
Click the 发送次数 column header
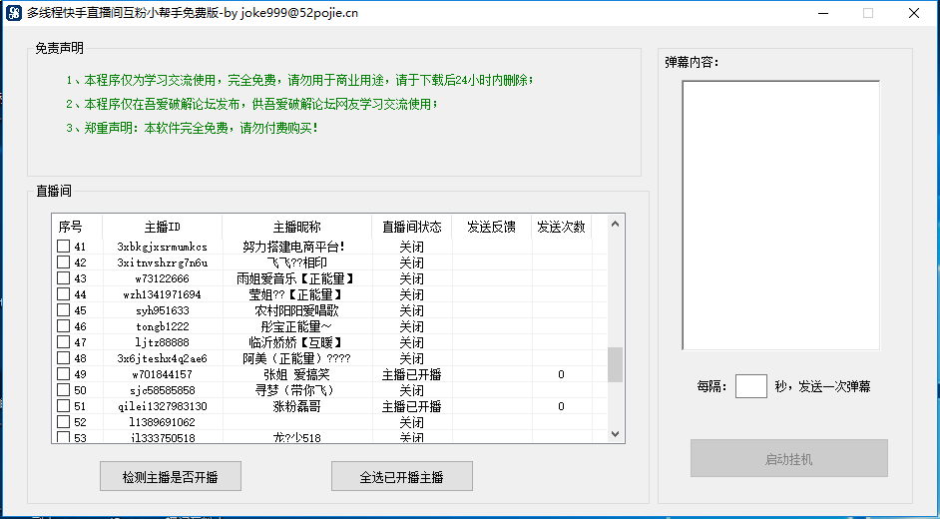click(x=561, y=227)
